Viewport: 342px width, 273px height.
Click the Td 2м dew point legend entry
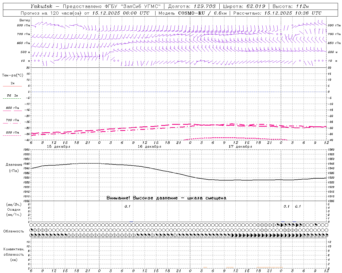click(12, 95)
